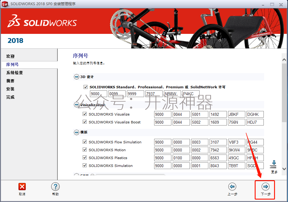Toggle SOLIDWORKS Visualize Boost checkbox
This screenshot has height=202, width=288.
coord(84,122)
